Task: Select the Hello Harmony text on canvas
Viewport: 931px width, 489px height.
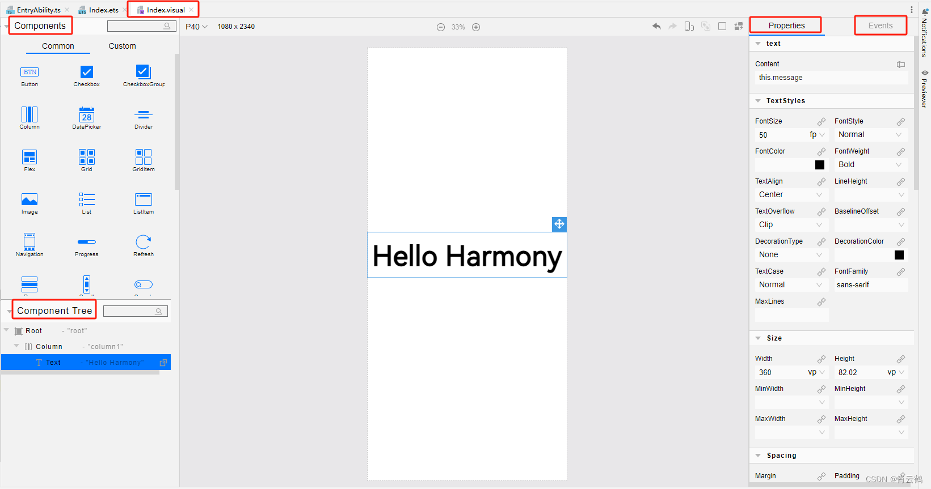Action: point(467,256)
